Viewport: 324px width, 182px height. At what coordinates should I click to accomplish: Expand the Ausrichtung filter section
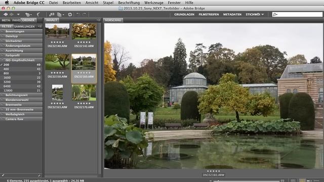click(x=21, y=51)
